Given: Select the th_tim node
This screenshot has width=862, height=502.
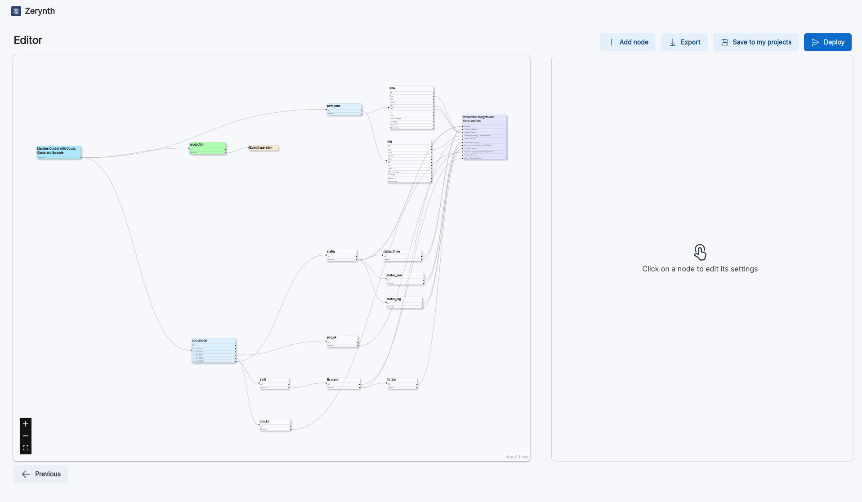Looking at the screenshot, I should (x=402, y=383).
